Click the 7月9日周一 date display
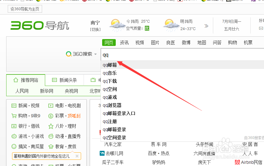 (232, 21)
